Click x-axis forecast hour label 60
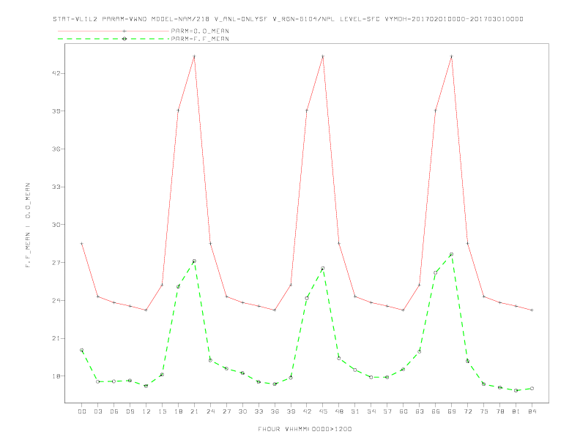The width and height of the screenshot is (580, 448). pyautogui.click(x=404, y=411)
